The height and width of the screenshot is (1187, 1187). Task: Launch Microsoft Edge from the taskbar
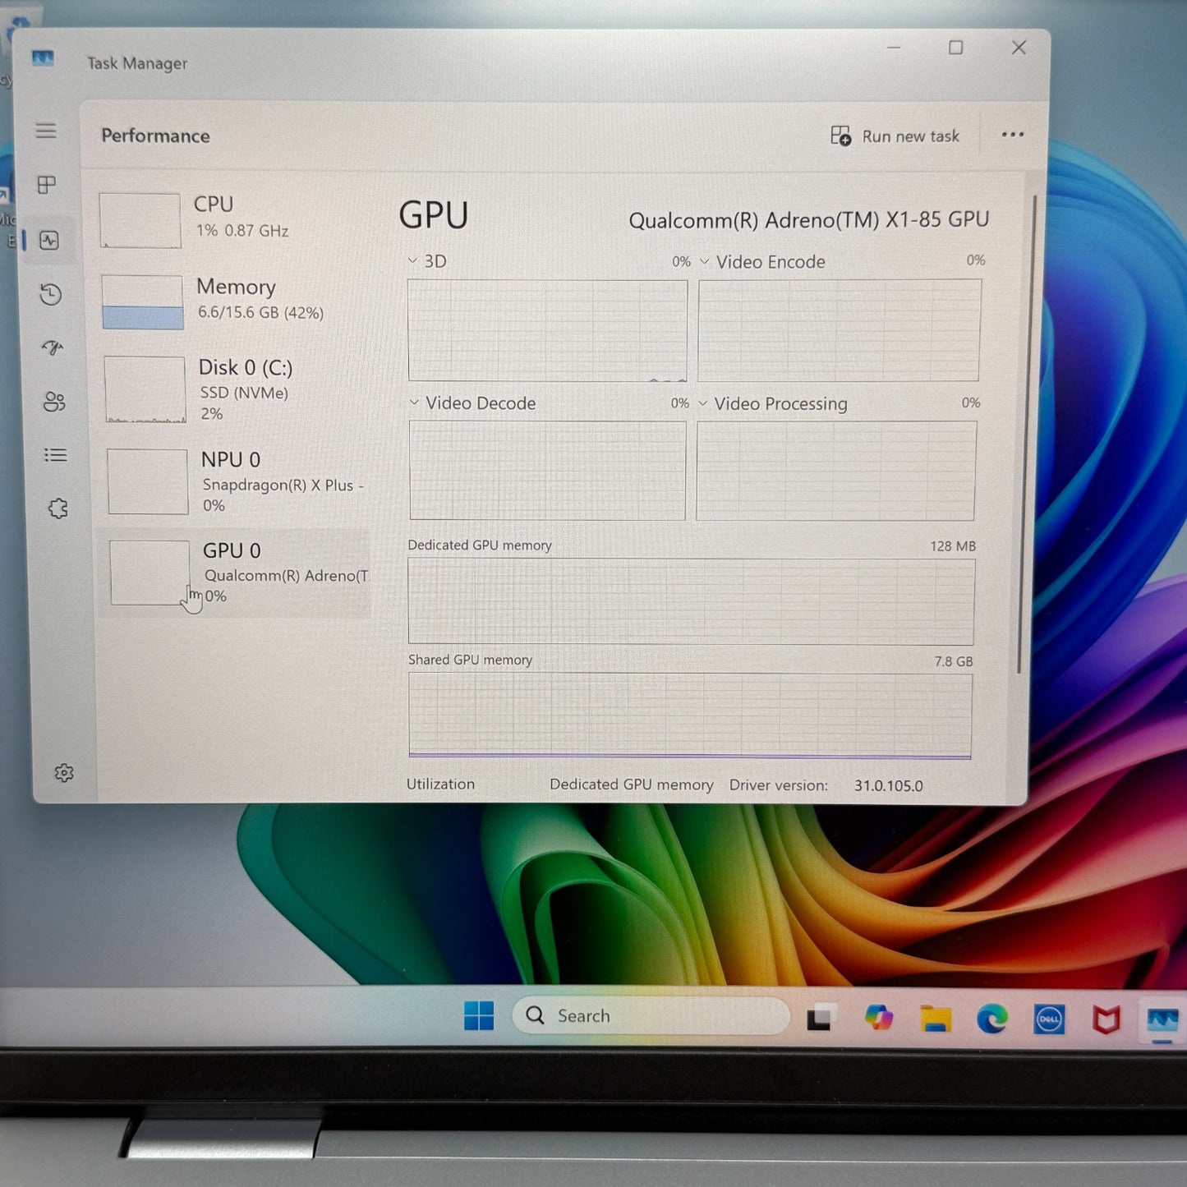[x=992, y=1019]
